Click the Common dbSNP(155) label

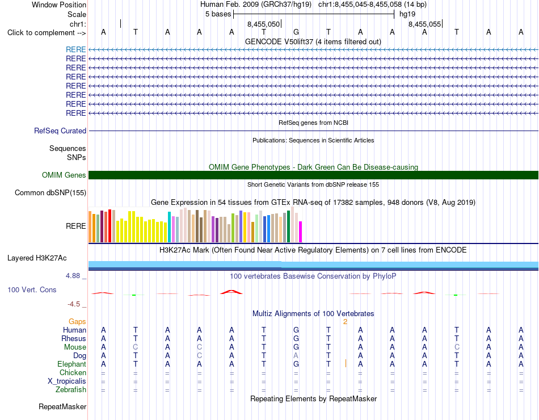(x=50, y=192)
